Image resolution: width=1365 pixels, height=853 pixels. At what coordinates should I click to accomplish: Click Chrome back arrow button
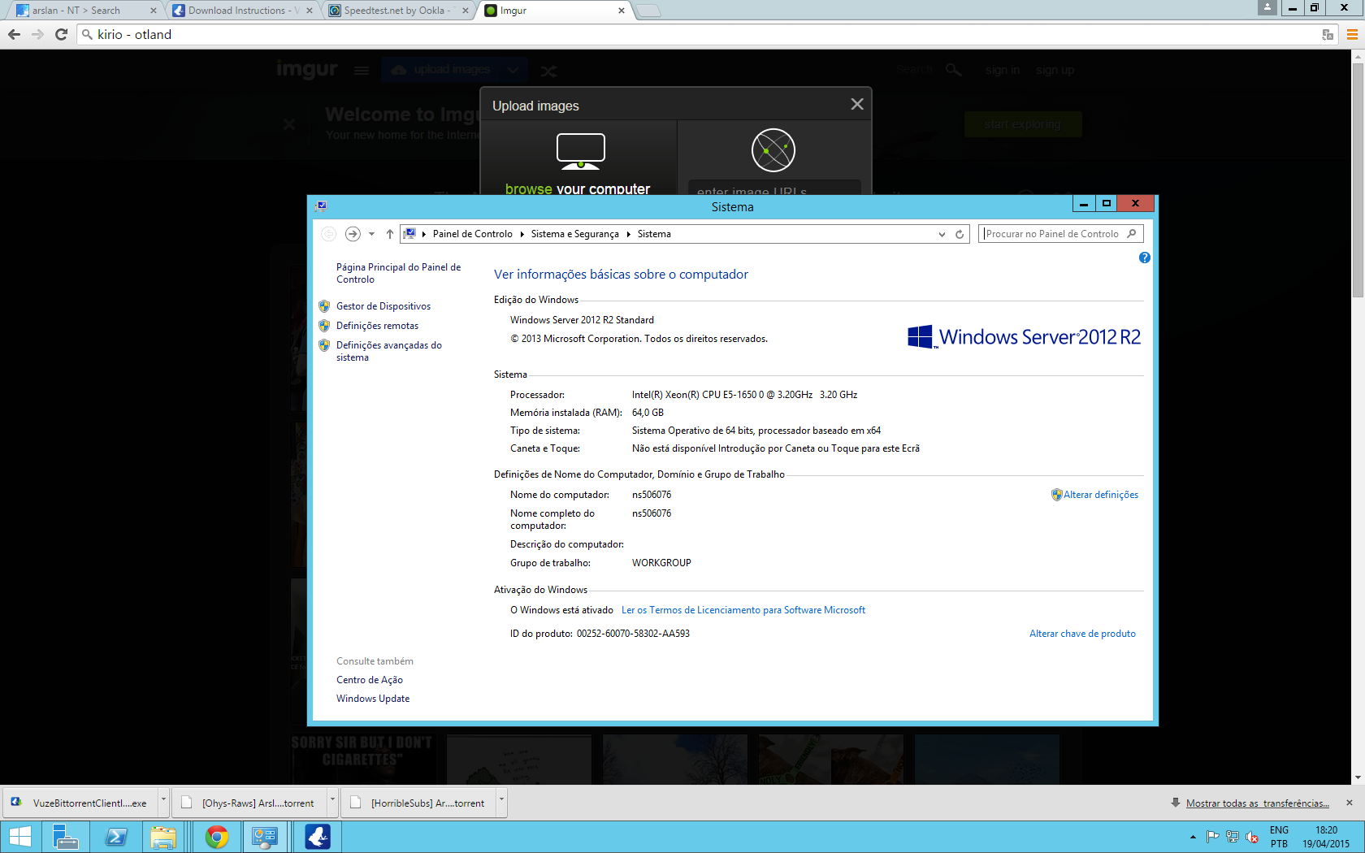coord(14,34)
